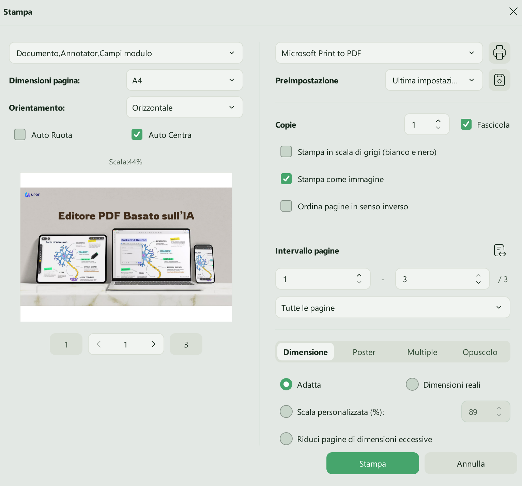Screen dimensions: 522x486
Task: Select the Dimensioni reali radio option
Action: [412, 384]
